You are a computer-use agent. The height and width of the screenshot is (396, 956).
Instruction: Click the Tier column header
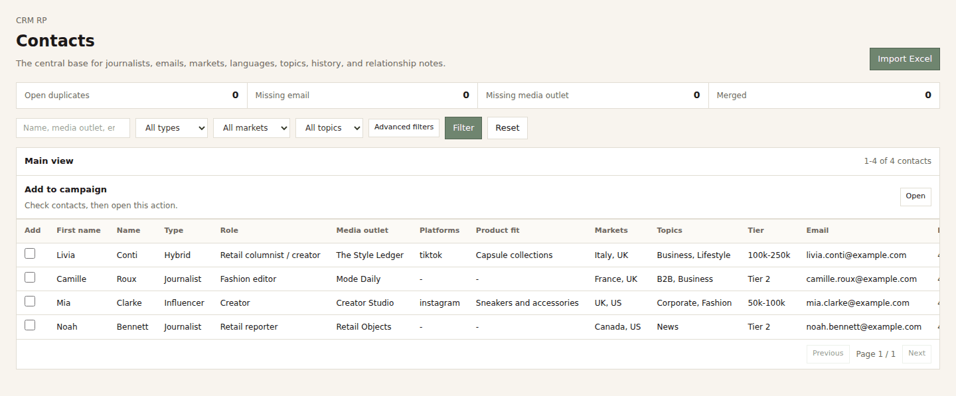[x=756, y=231]
